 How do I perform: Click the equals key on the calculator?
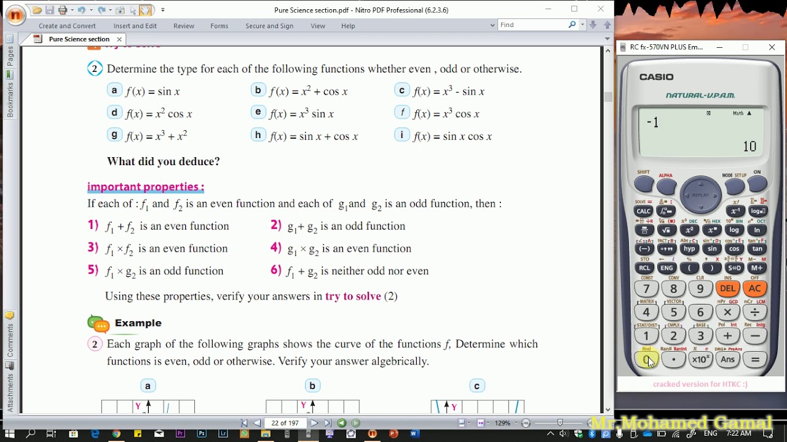coord(755,360)
